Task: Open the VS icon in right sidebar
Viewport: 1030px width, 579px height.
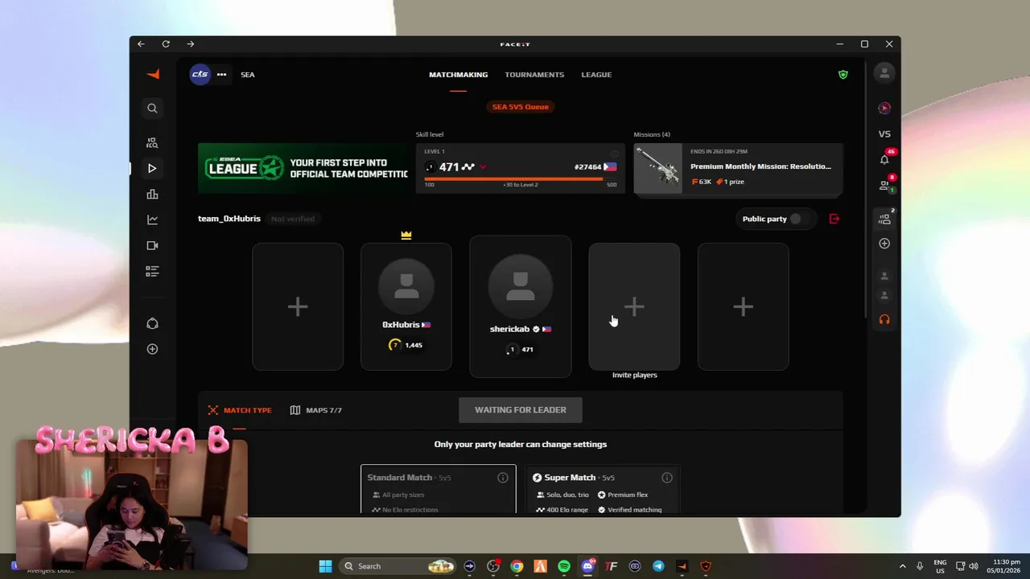Action: click(884, 134)
